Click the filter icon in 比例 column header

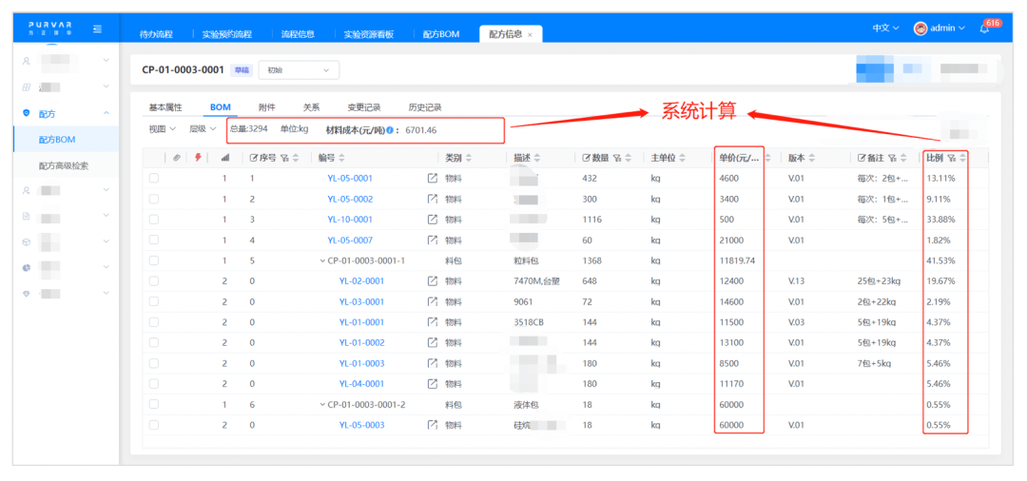coord(951,158)
